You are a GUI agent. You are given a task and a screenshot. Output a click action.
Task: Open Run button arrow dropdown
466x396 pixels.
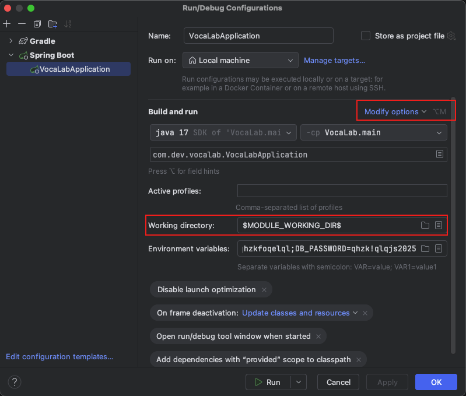[x=299, y=382]
